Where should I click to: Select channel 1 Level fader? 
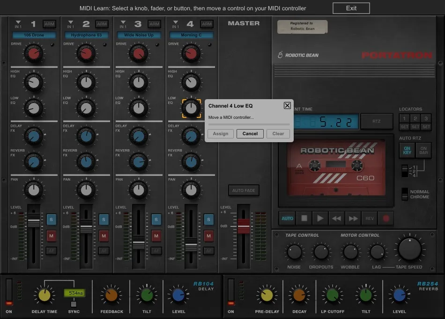[x=33, y=220]
